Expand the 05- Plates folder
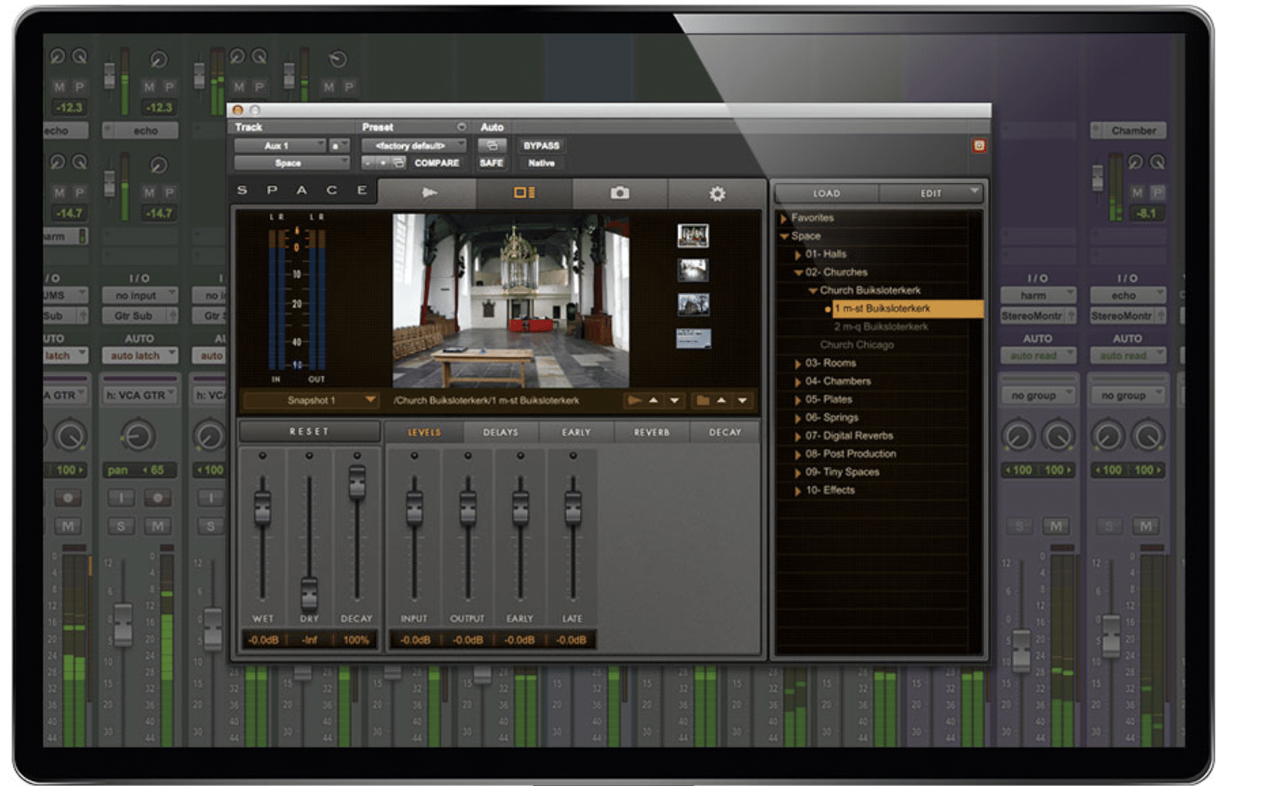The width and height of the screenshot is (1264, 786). click(798, 399)
